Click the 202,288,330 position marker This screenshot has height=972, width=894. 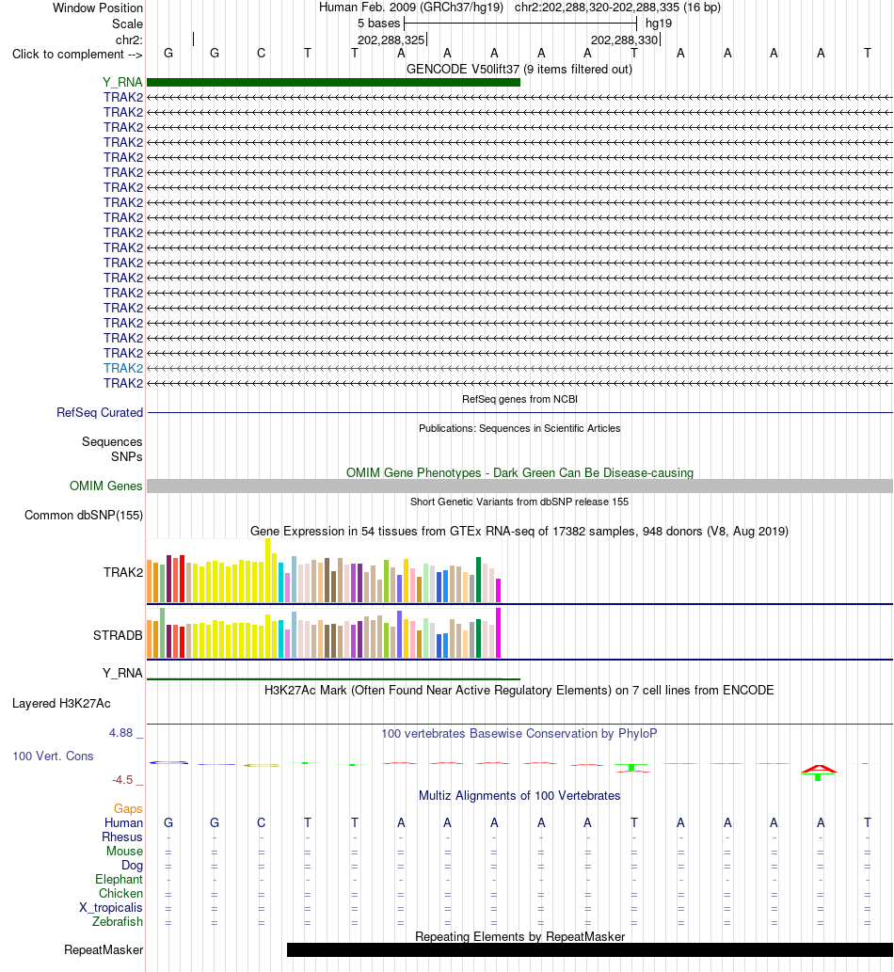[624, 40]
